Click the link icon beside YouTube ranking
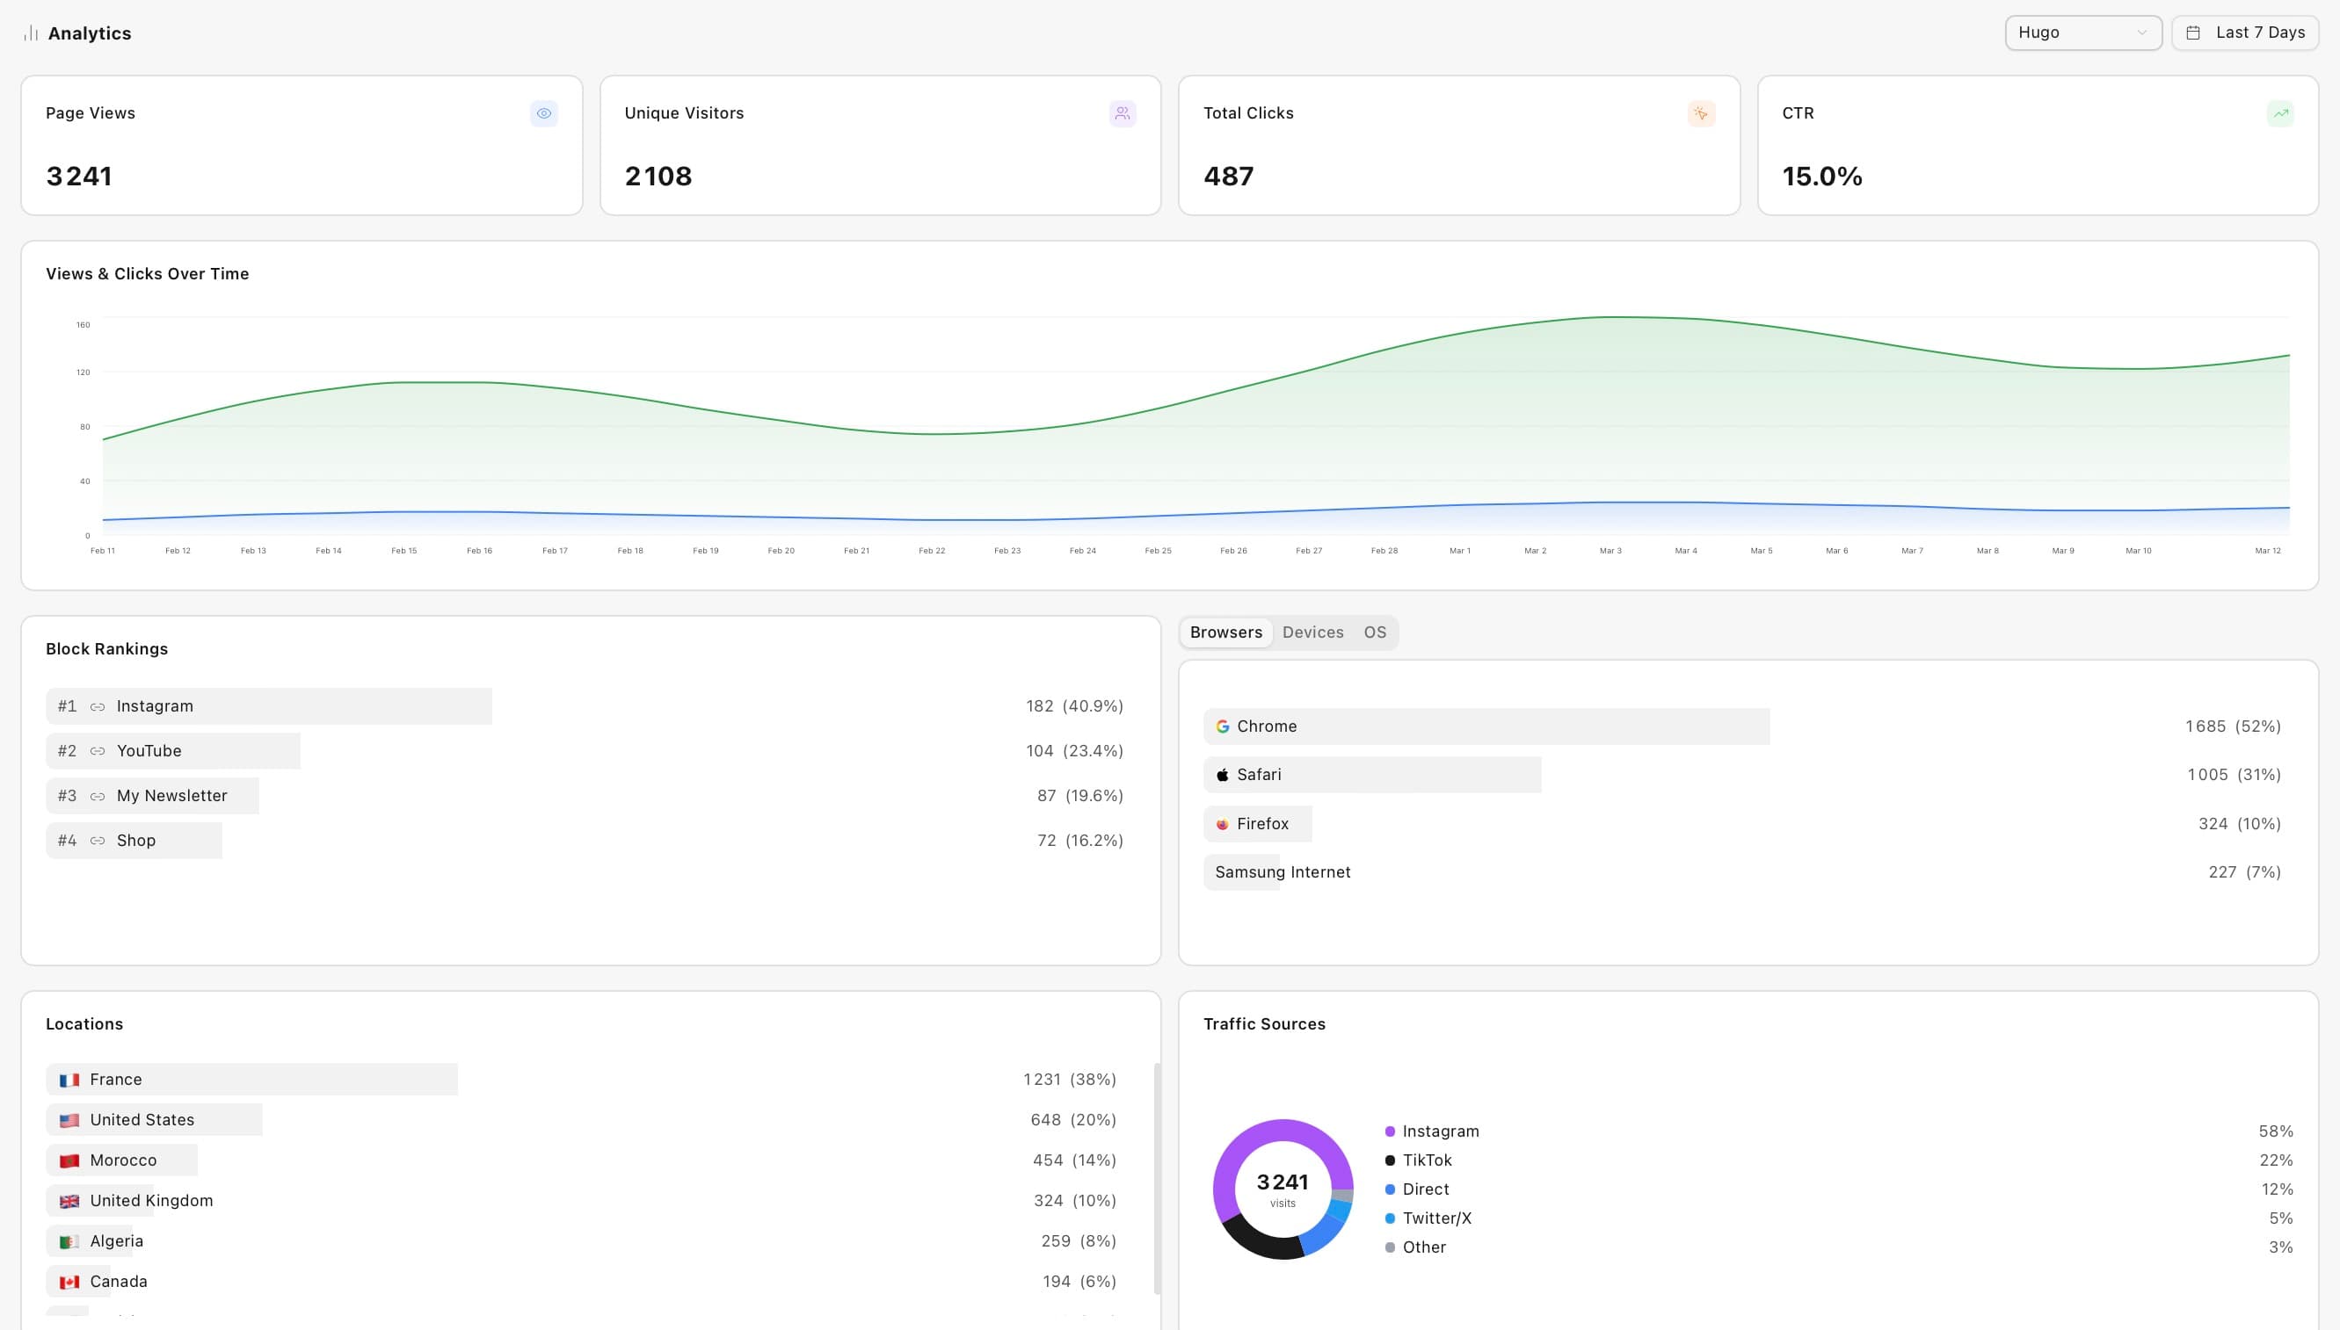 click(98, 750)
